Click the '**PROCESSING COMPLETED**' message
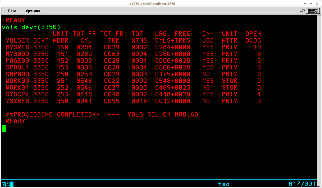Viewport: 322px width, 188px height. pos(53,114)
